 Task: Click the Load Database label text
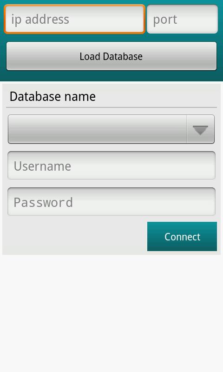coord(111,56)
